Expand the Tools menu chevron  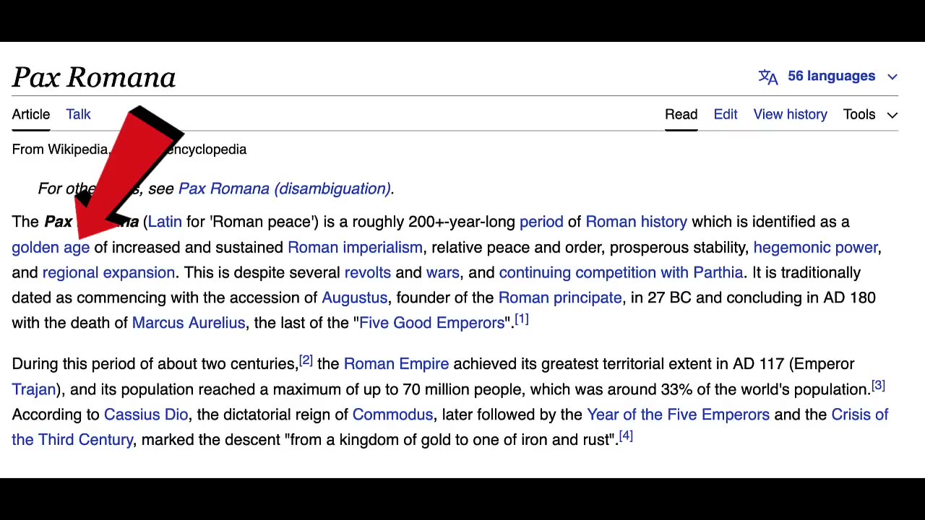(x=892, y=115)
